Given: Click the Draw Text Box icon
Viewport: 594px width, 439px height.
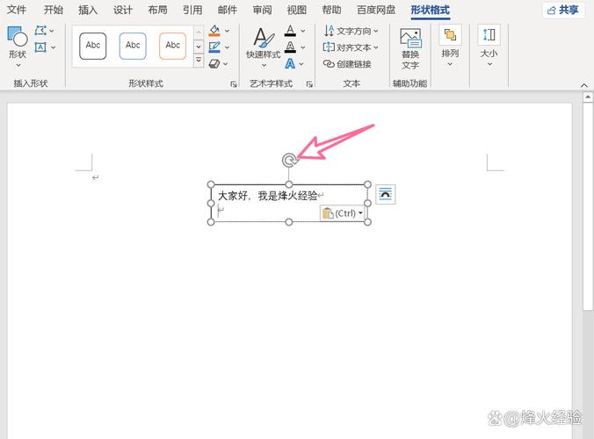Looking at the screenshot, I should (40, 47).
